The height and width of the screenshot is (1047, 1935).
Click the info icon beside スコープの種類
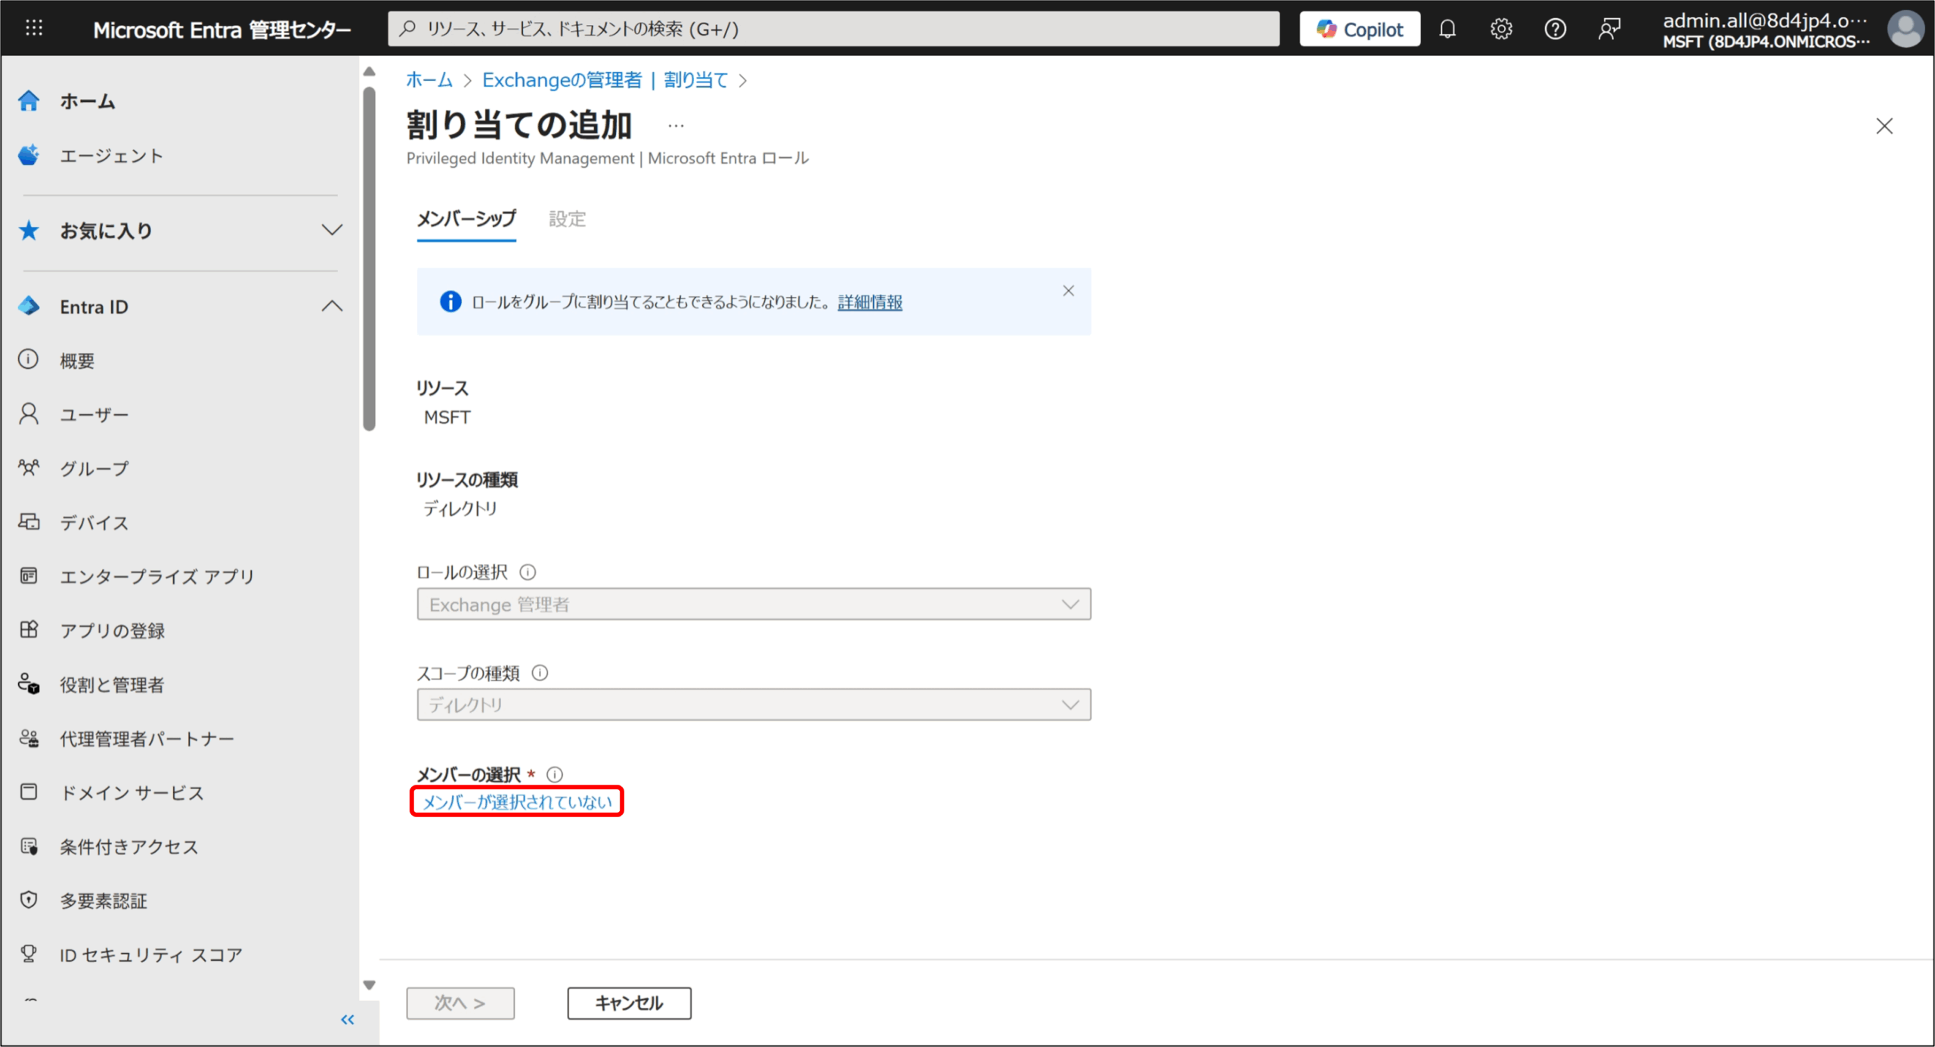click(540, 673)
